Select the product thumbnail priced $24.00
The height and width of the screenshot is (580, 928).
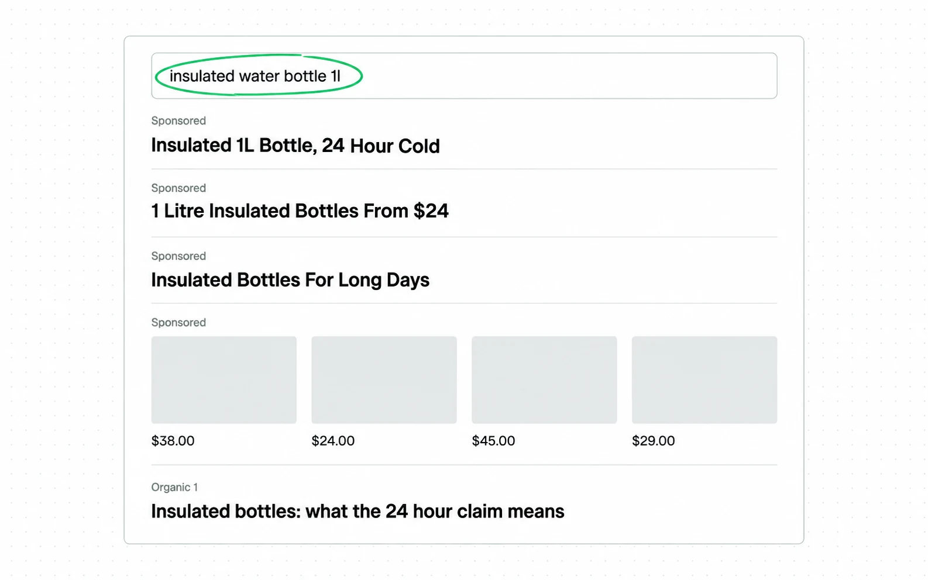[384, 380]
